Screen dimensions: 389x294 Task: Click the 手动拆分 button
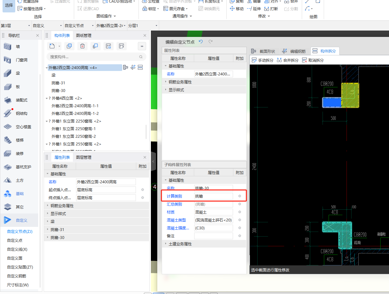(262, 60)
